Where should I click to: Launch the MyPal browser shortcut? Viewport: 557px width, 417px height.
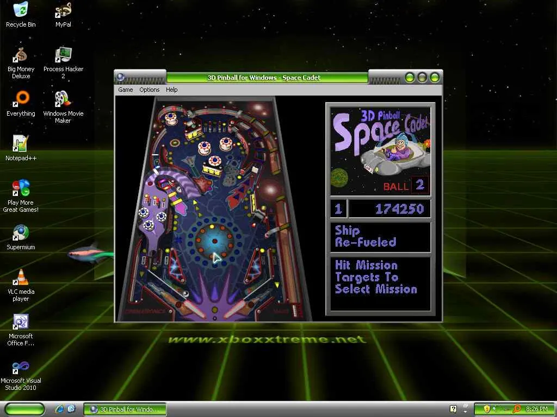[63, 14]
